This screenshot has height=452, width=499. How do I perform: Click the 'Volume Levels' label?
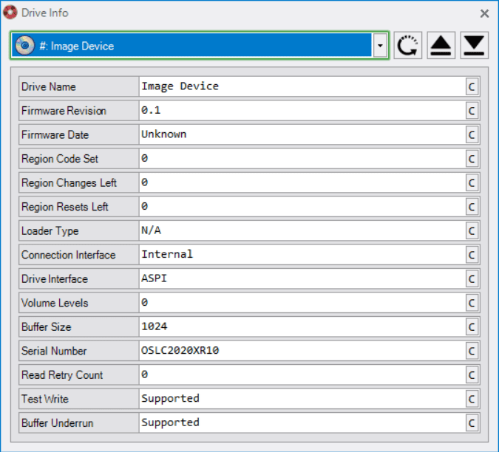click(55, 303)
